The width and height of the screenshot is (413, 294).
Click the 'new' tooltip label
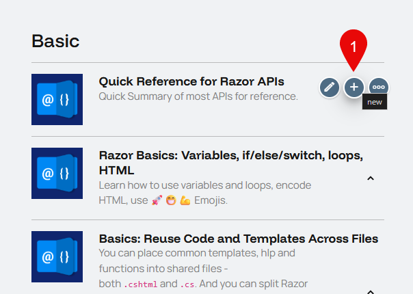tap(375, 102)
